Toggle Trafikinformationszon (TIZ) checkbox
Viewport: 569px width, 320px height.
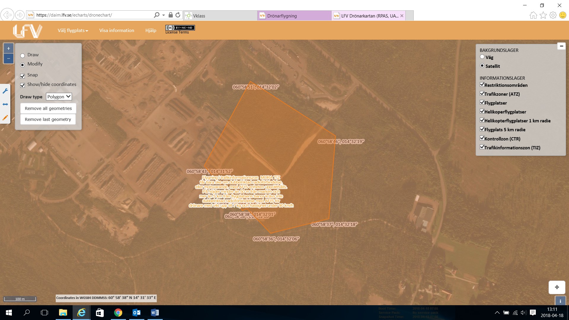(x=482, y=147)
